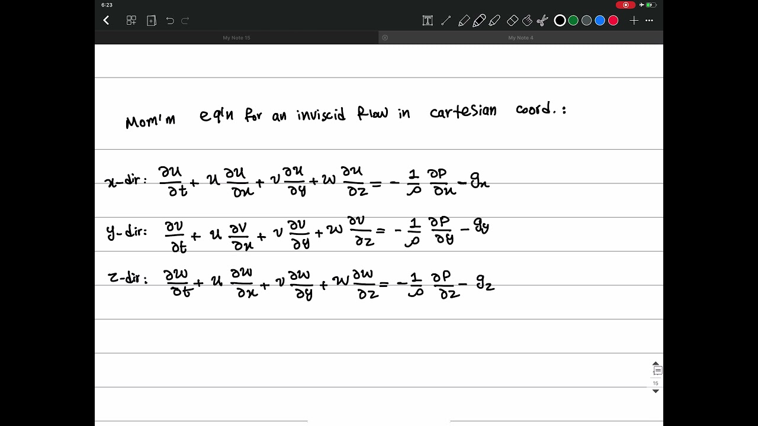Image resolution: width=758 pixels, height=426 pixels.
Task: Choose the green ink color
Action: [573, 21]
